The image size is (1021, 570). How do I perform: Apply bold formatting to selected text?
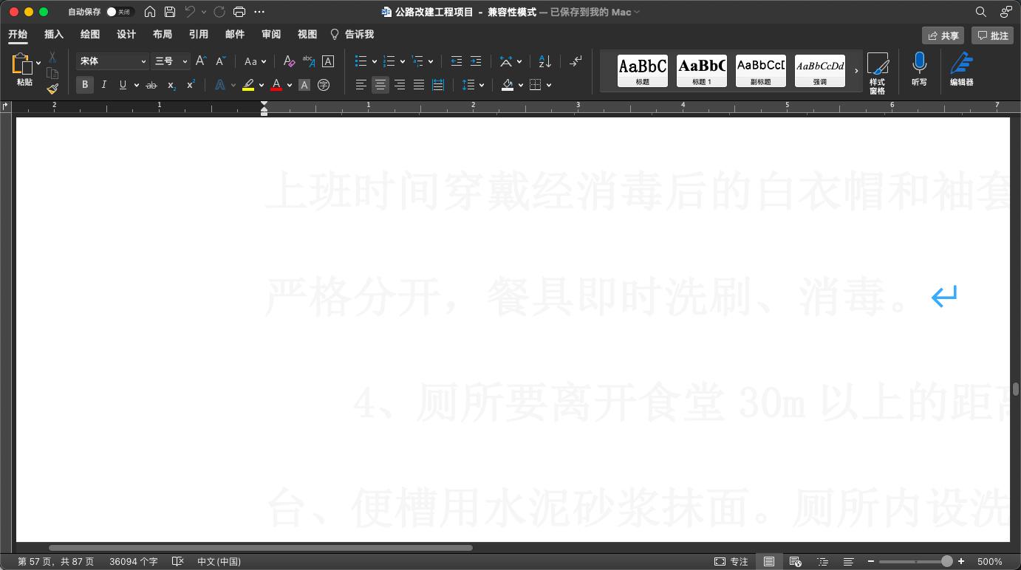pos(84,85)
